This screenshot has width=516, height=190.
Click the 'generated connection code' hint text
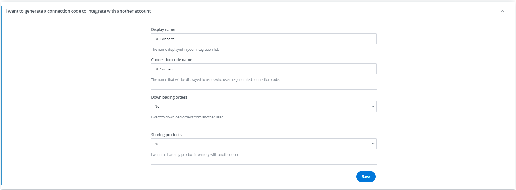[x=215, y=80]
